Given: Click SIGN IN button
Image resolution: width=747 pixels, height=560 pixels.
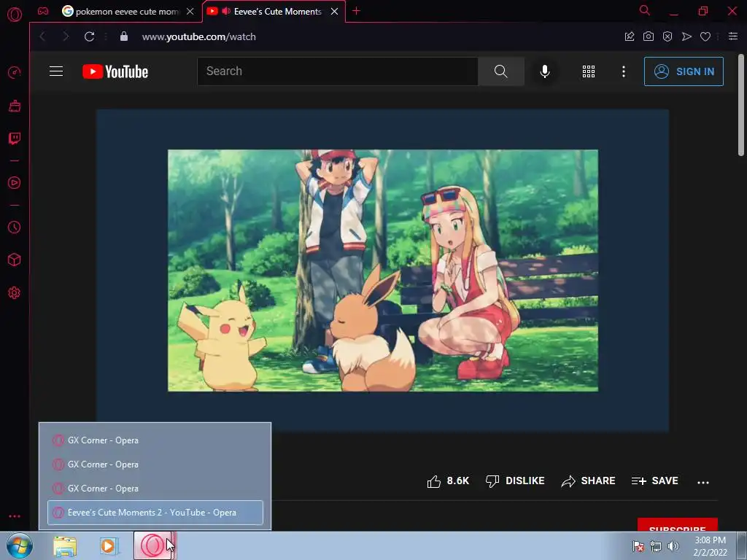Looking at the screenshot, I should pyautogui.click(x=684, y=71).
